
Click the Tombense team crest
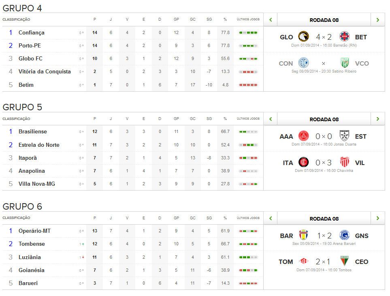coord(303,262)
